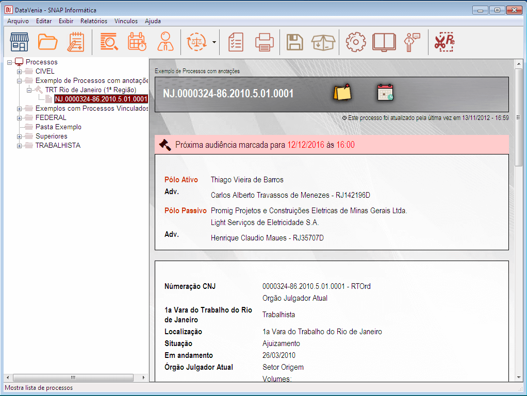Open the dropdown arrow beside the scales icon
527x396 pixels.
click(x=213, y=42)
